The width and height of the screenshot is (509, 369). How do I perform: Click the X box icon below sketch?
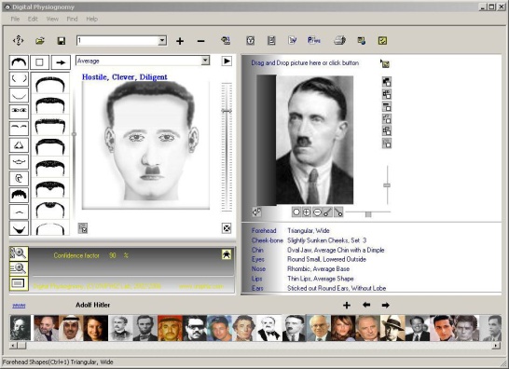point(227,228)
